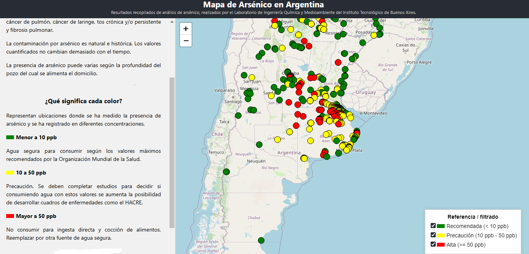
Task: Disable the Alta (>= 50 ppb) filter
Action: 433,244
